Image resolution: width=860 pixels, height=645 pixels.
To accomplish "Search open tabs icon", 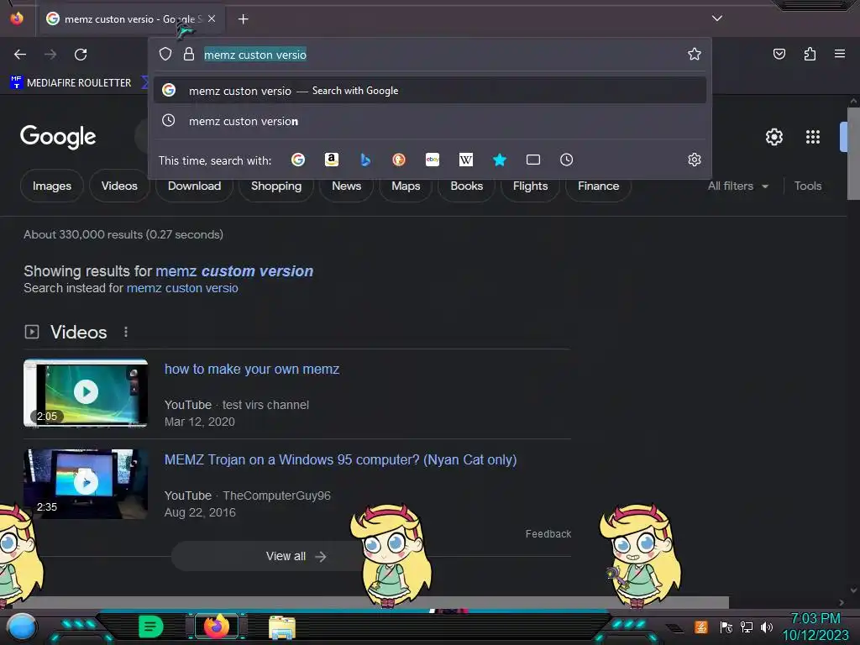I will pos(533,160).
